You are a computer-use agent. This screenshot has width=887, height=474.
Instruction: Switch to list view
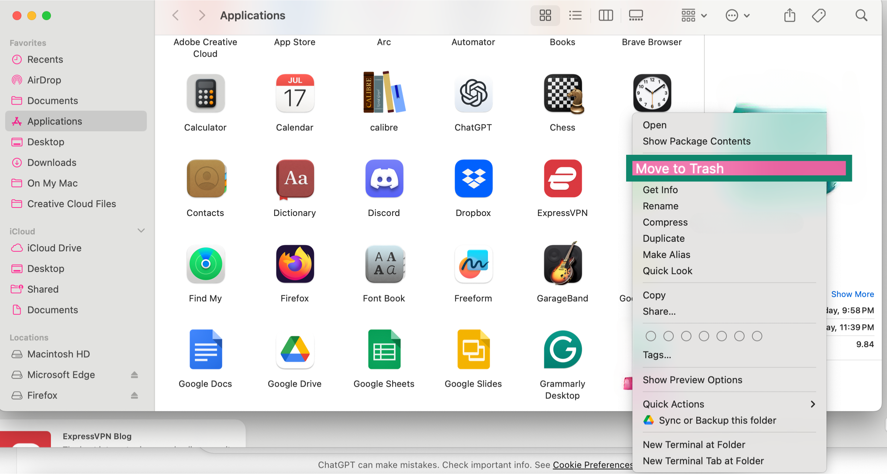click(575, 15)
